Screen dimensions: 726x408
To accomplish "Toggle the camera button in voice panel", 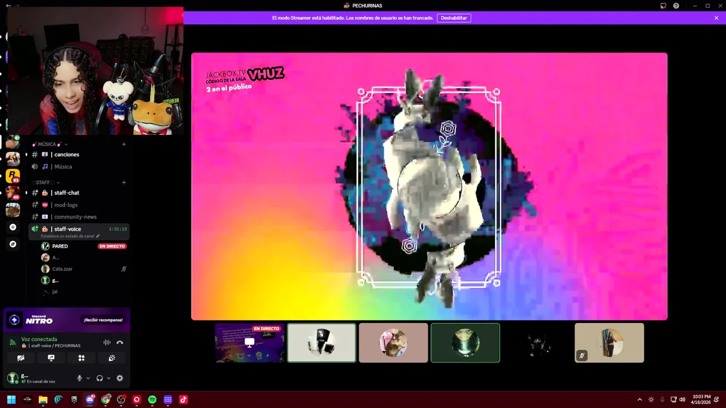I will pyautogui.click(x=21, y=358).
